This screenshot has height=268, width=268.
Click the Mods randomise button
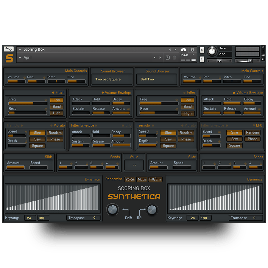click(142, 179)
